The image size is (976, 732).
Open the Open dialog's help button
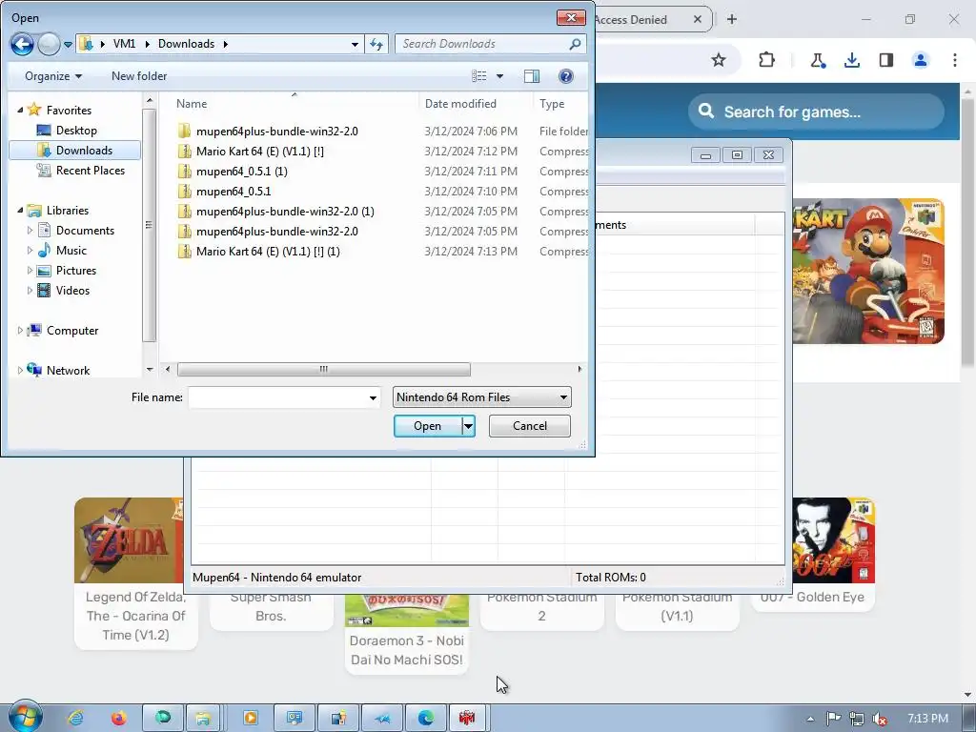566,76
